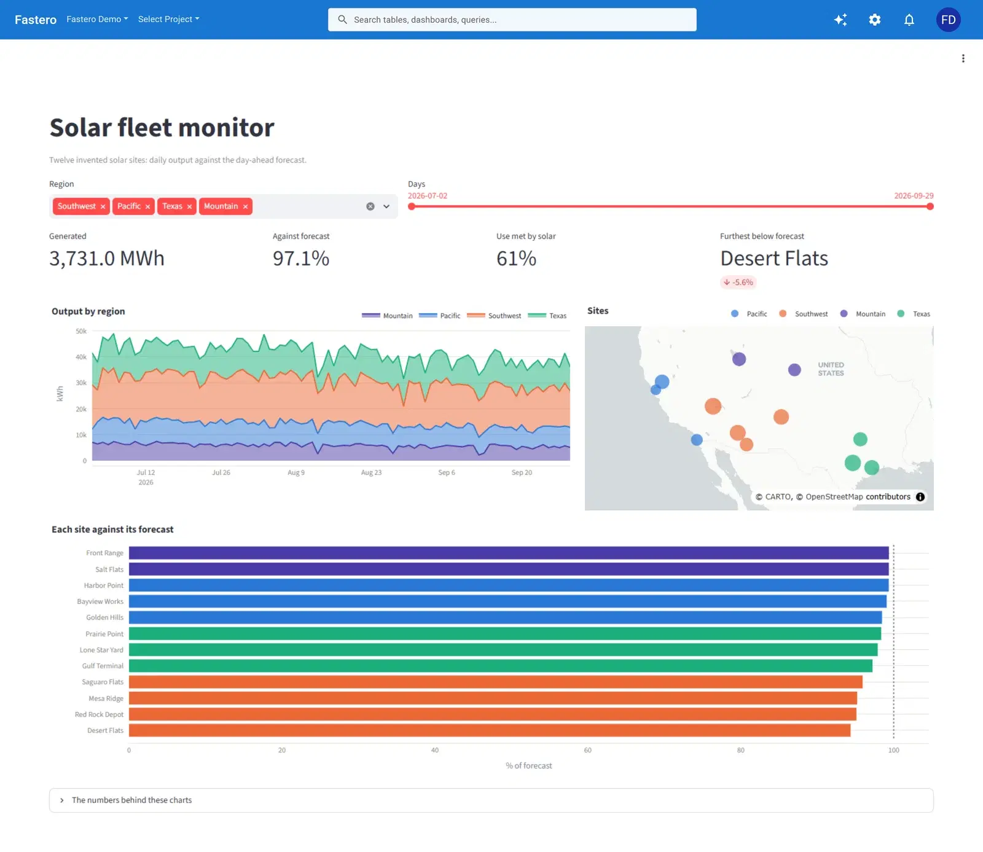This screenshot has height=852, width=983.
Task: Open the Fastero Demo dropdown
Action: 97,19
